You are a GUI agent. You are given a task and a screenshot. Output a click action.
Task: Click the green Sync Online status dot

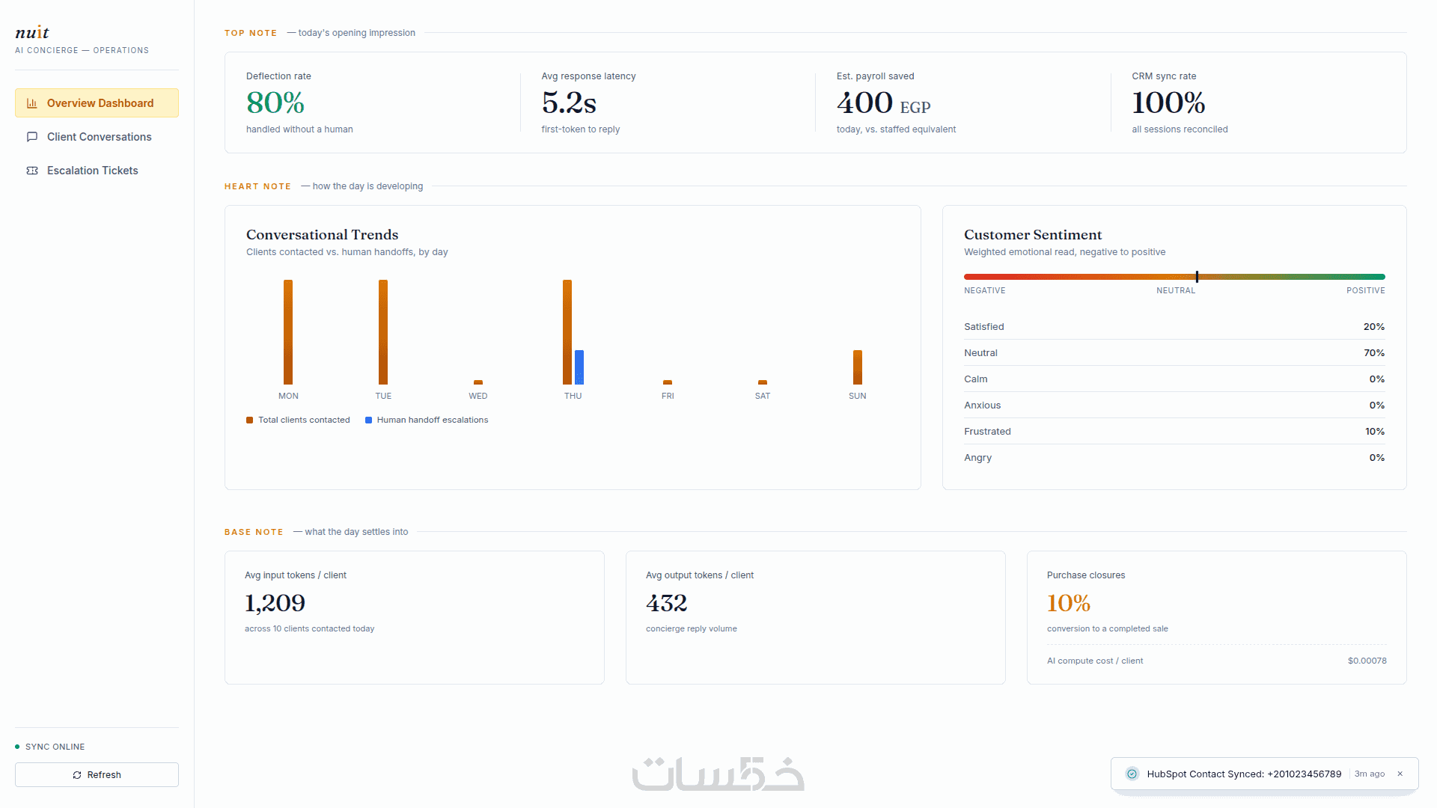click(x=17, y=747)
